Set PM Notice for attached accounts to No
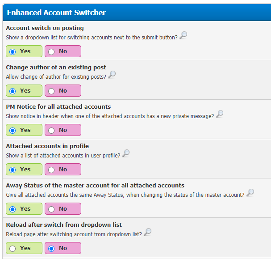 point(63,130)
